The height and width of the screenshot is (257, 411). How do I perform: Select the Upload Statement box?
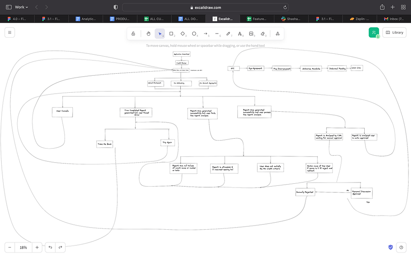pyautogui.click(x=156, y=84)
